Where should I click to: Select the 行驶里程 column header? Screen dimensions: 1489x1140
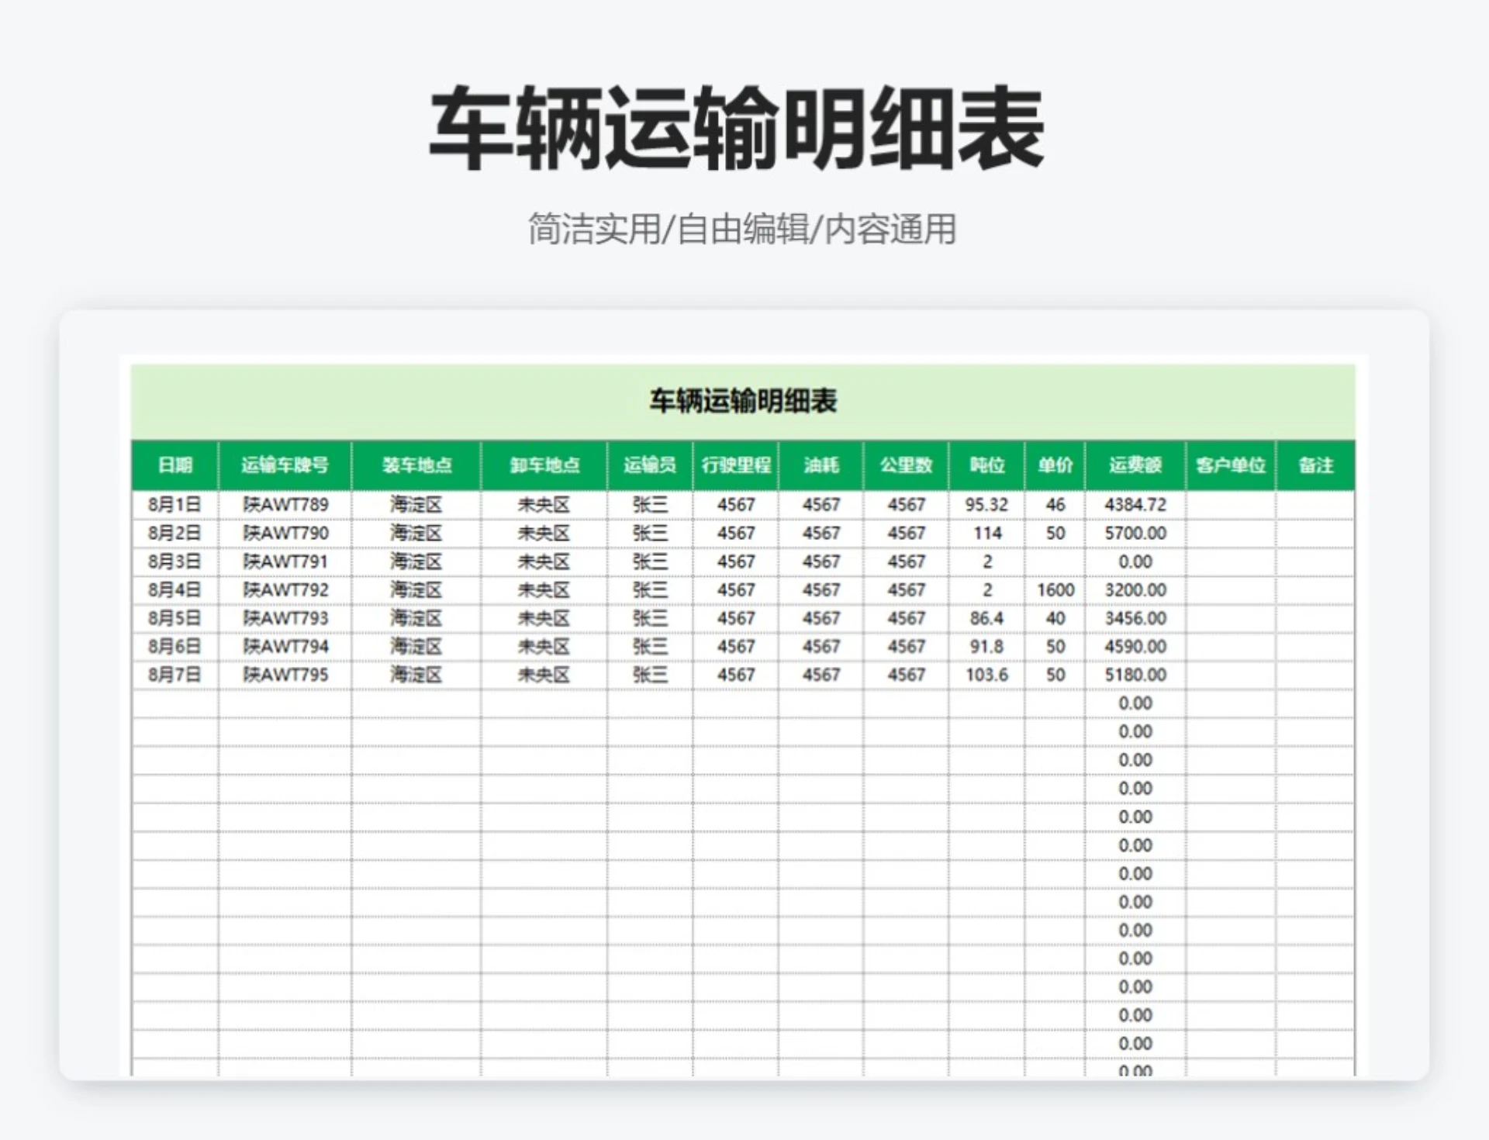pyautogui.click(x=737, y=465)
